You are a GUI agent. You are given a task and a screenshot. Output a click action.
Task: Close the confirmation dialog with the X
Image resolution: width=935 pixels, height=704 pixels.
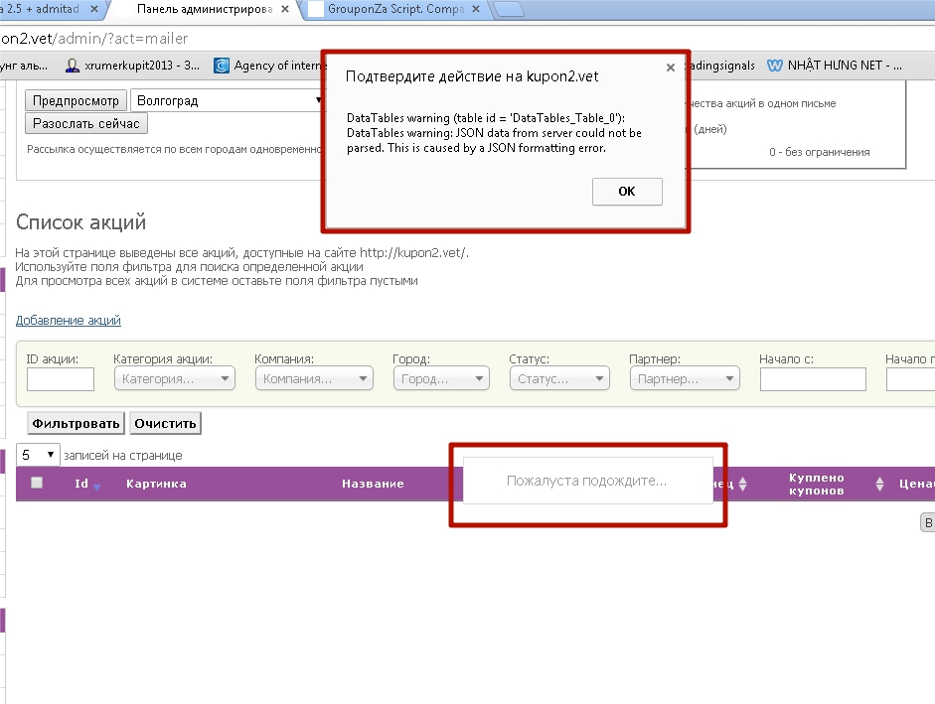(x=671, y=69)
